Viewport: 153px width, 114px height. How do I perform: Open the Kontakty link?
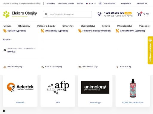[51, 4]
